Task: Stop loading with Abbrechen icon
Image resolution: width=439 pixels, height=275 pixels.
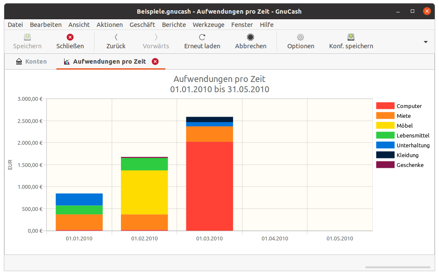Action: [x=250, y=38]
